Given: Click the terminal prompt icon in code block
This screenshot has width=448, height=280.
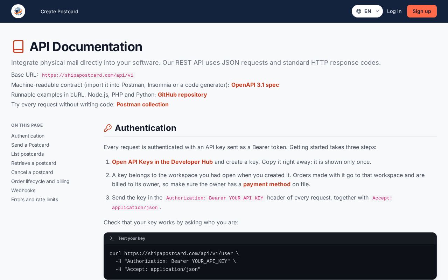Looking at the screenshot, I should click(112, 238).
